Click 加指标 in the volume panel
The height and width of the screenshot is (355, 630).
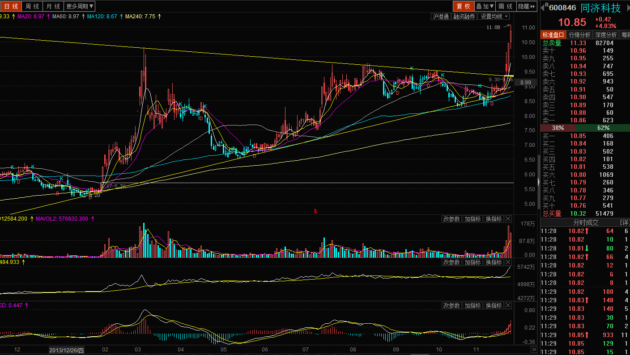pyautogui.click(x=472, y=219)
